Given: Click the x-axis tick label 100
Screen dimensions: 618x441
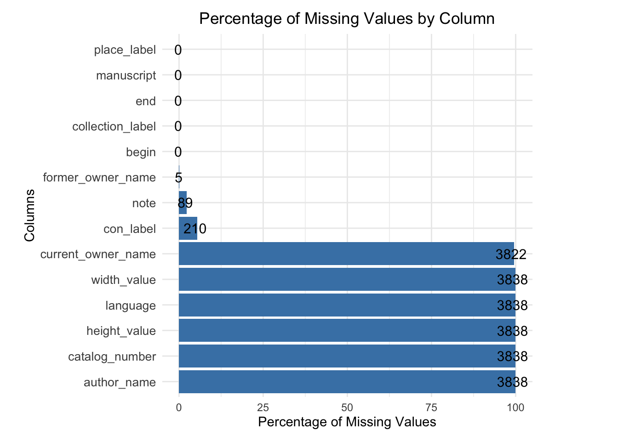Looking at the screenshot, I should (x=515, y=407).
